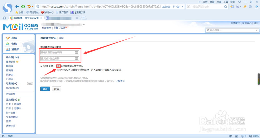This screenshot has height=138, width=260.
Task: Open new tab with plus button
Action: click(84, 18)
